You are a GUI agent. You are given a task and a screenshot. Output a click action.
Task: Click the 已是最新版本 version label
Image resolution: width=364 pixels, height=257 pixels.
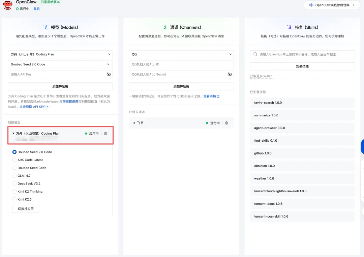[x=50, y=2]
